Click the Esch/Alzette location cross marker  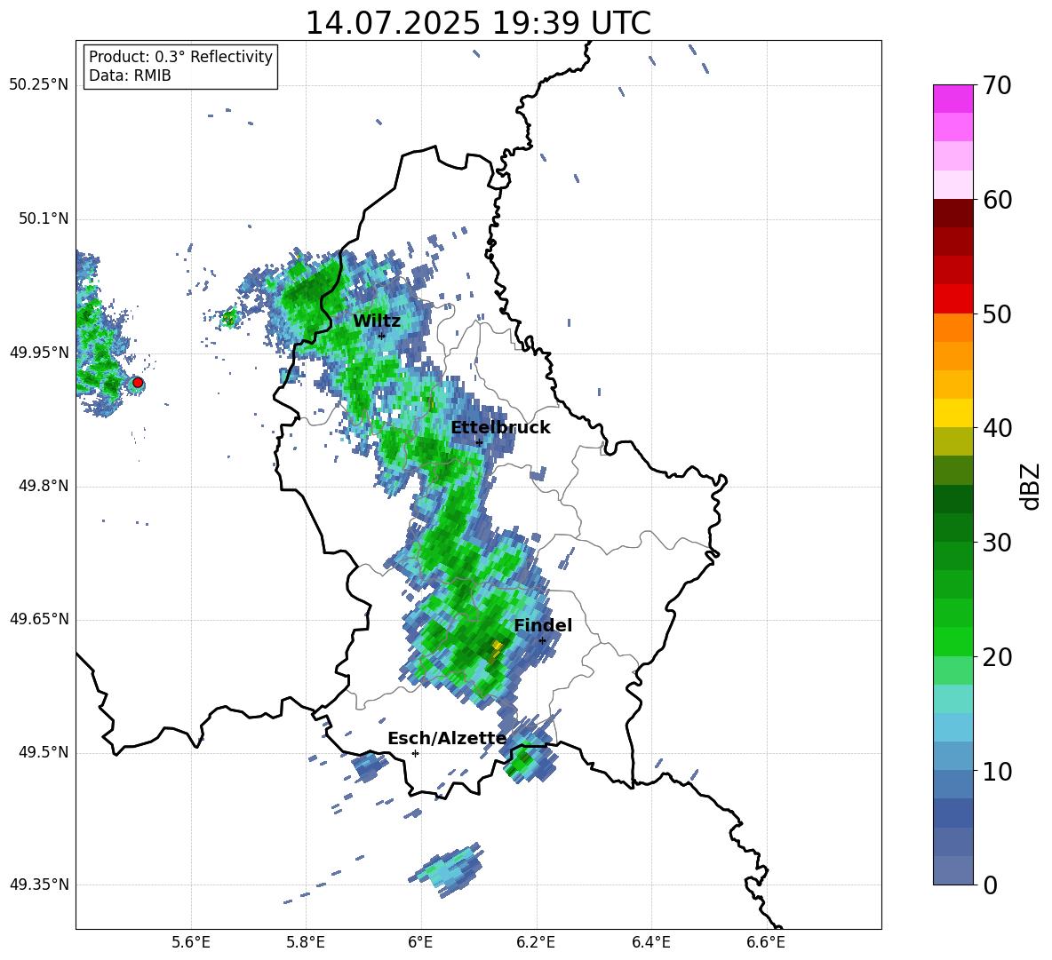click(x=415, y=753)
